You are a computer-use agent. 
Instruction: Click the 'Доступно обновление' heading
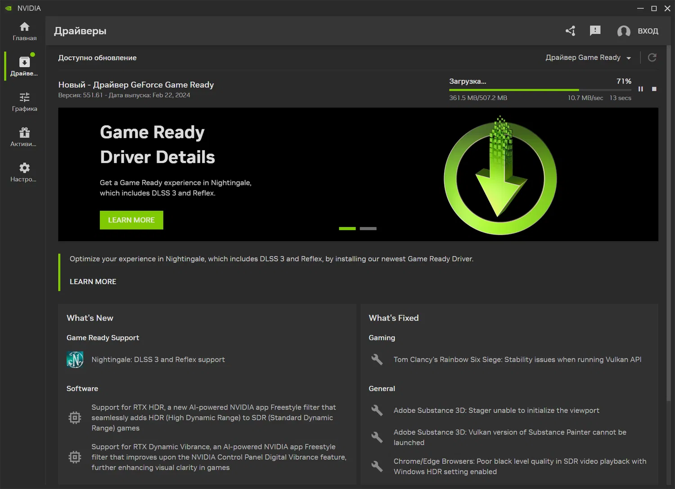[97, 58]
